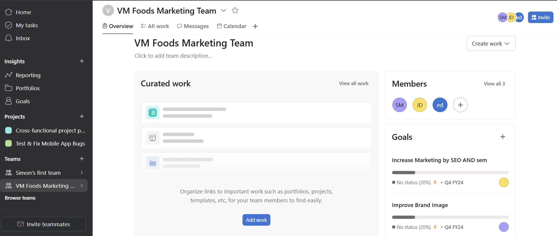Click purple owner circle on Brand Image goal

(x=504, y=227)
